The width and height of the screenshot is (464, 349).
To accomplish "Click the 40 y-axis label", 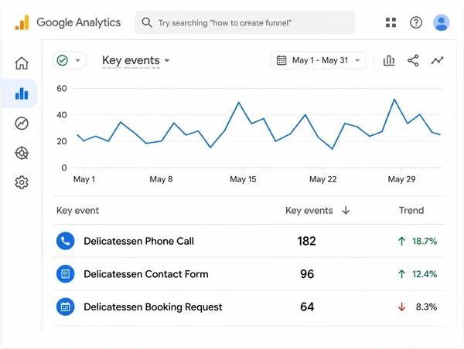I will pos(62,114).
